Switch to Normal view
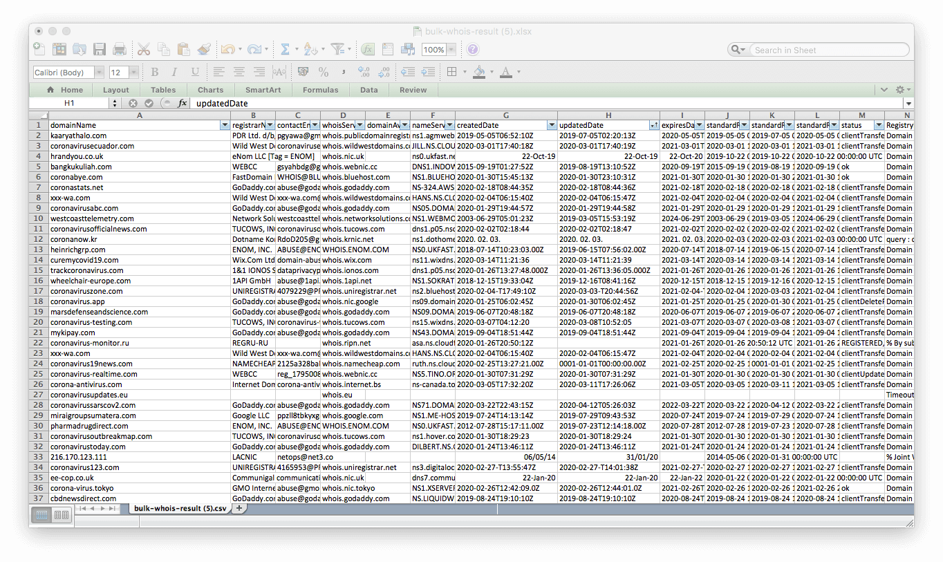Screen dimensions: 943x562 [x=41, y=515]
